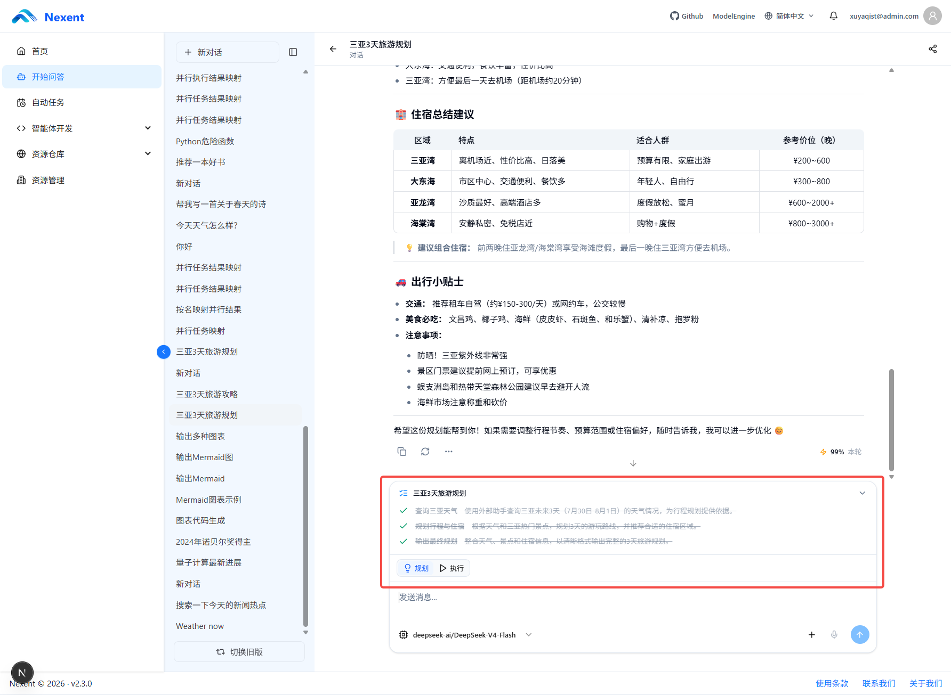Select 开始问答 in the sidebar

click(x=82, y=77)
